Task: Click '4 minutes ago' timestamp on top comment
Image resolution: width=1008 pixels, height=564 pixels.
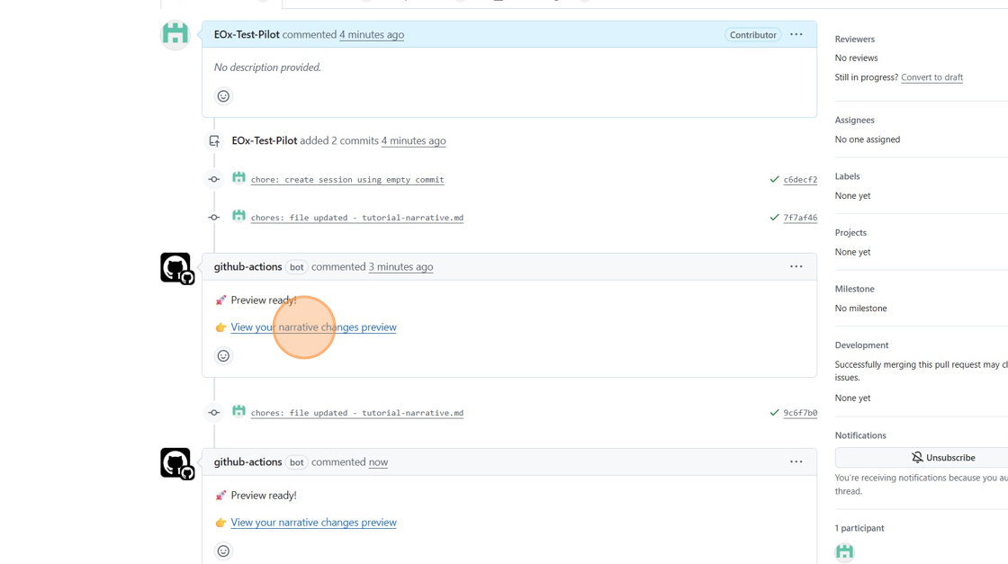Action: click(371, 35)
